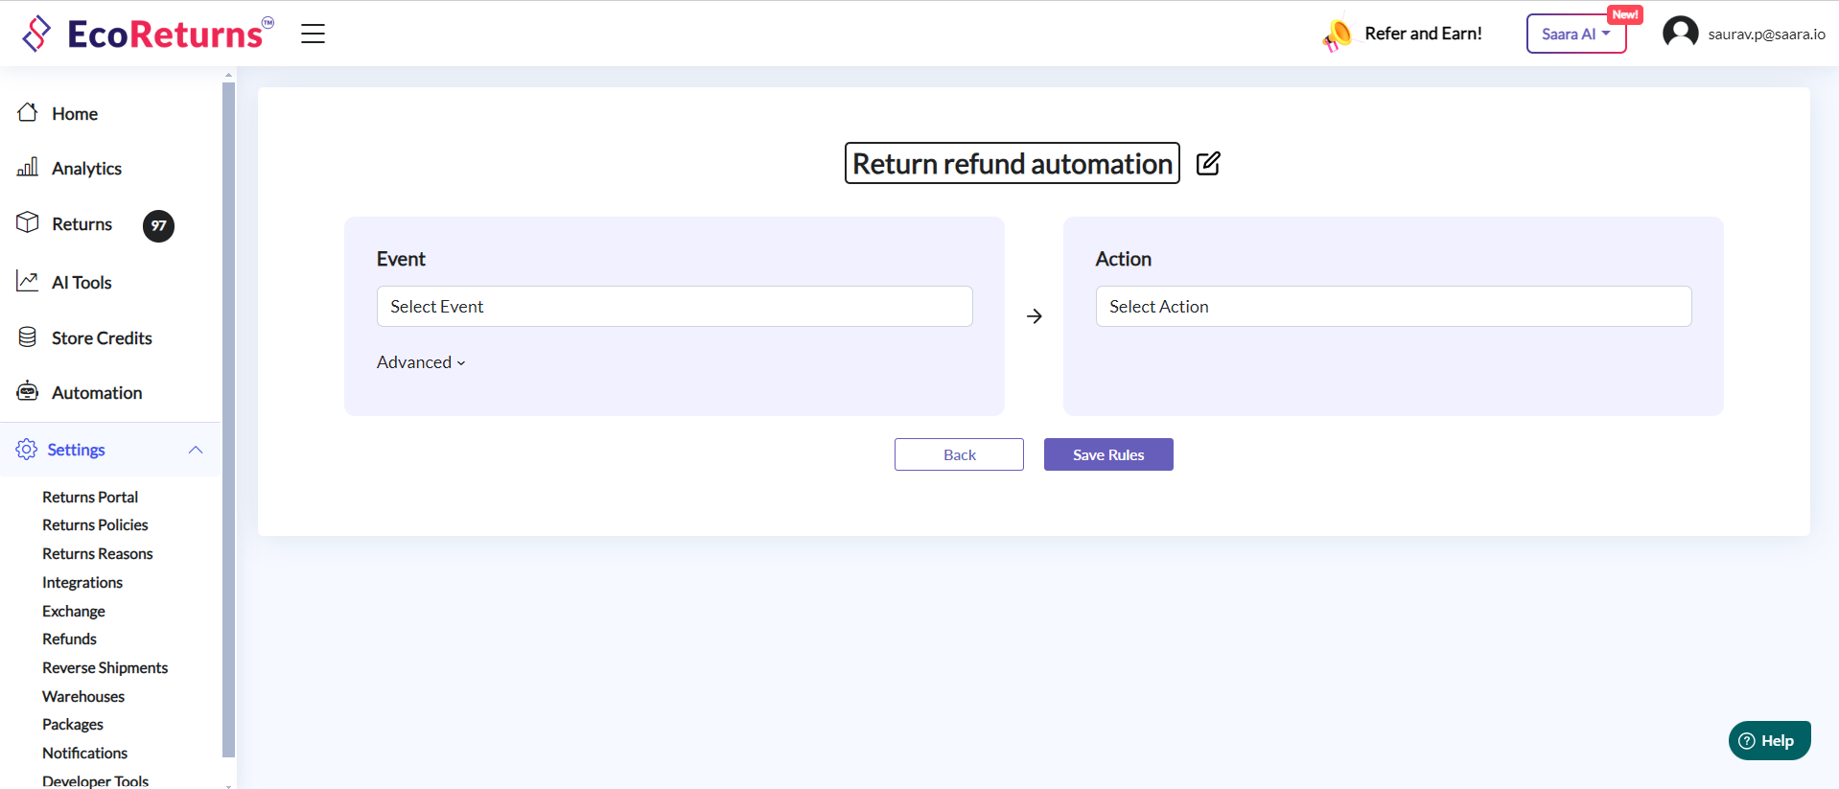Go to Returns Policies settings

pos(95,525)
